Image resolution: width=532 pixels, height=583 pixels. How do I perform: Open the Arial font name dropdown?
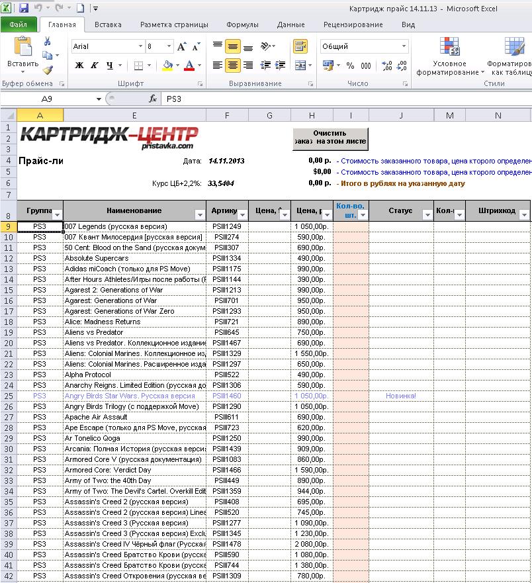click(140, 46)
